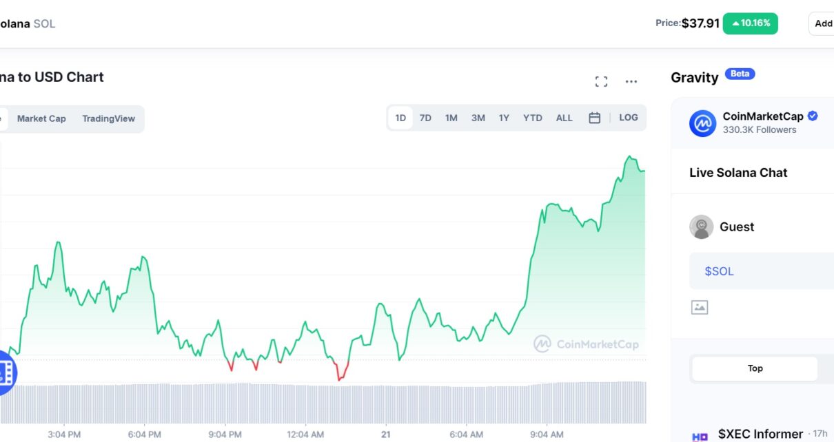
Task: Select the 3M time range
Action: point(478,118)
